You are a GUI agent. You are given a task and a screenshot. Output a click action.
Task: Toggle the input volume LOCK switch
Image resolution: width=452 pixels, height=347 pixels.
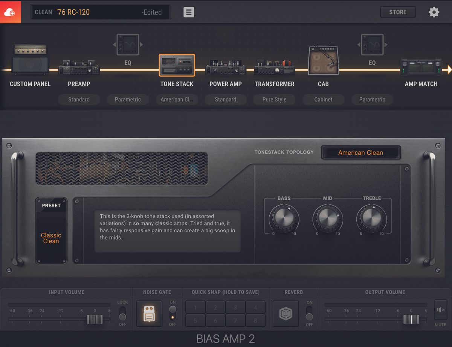[x=122, y=313]
